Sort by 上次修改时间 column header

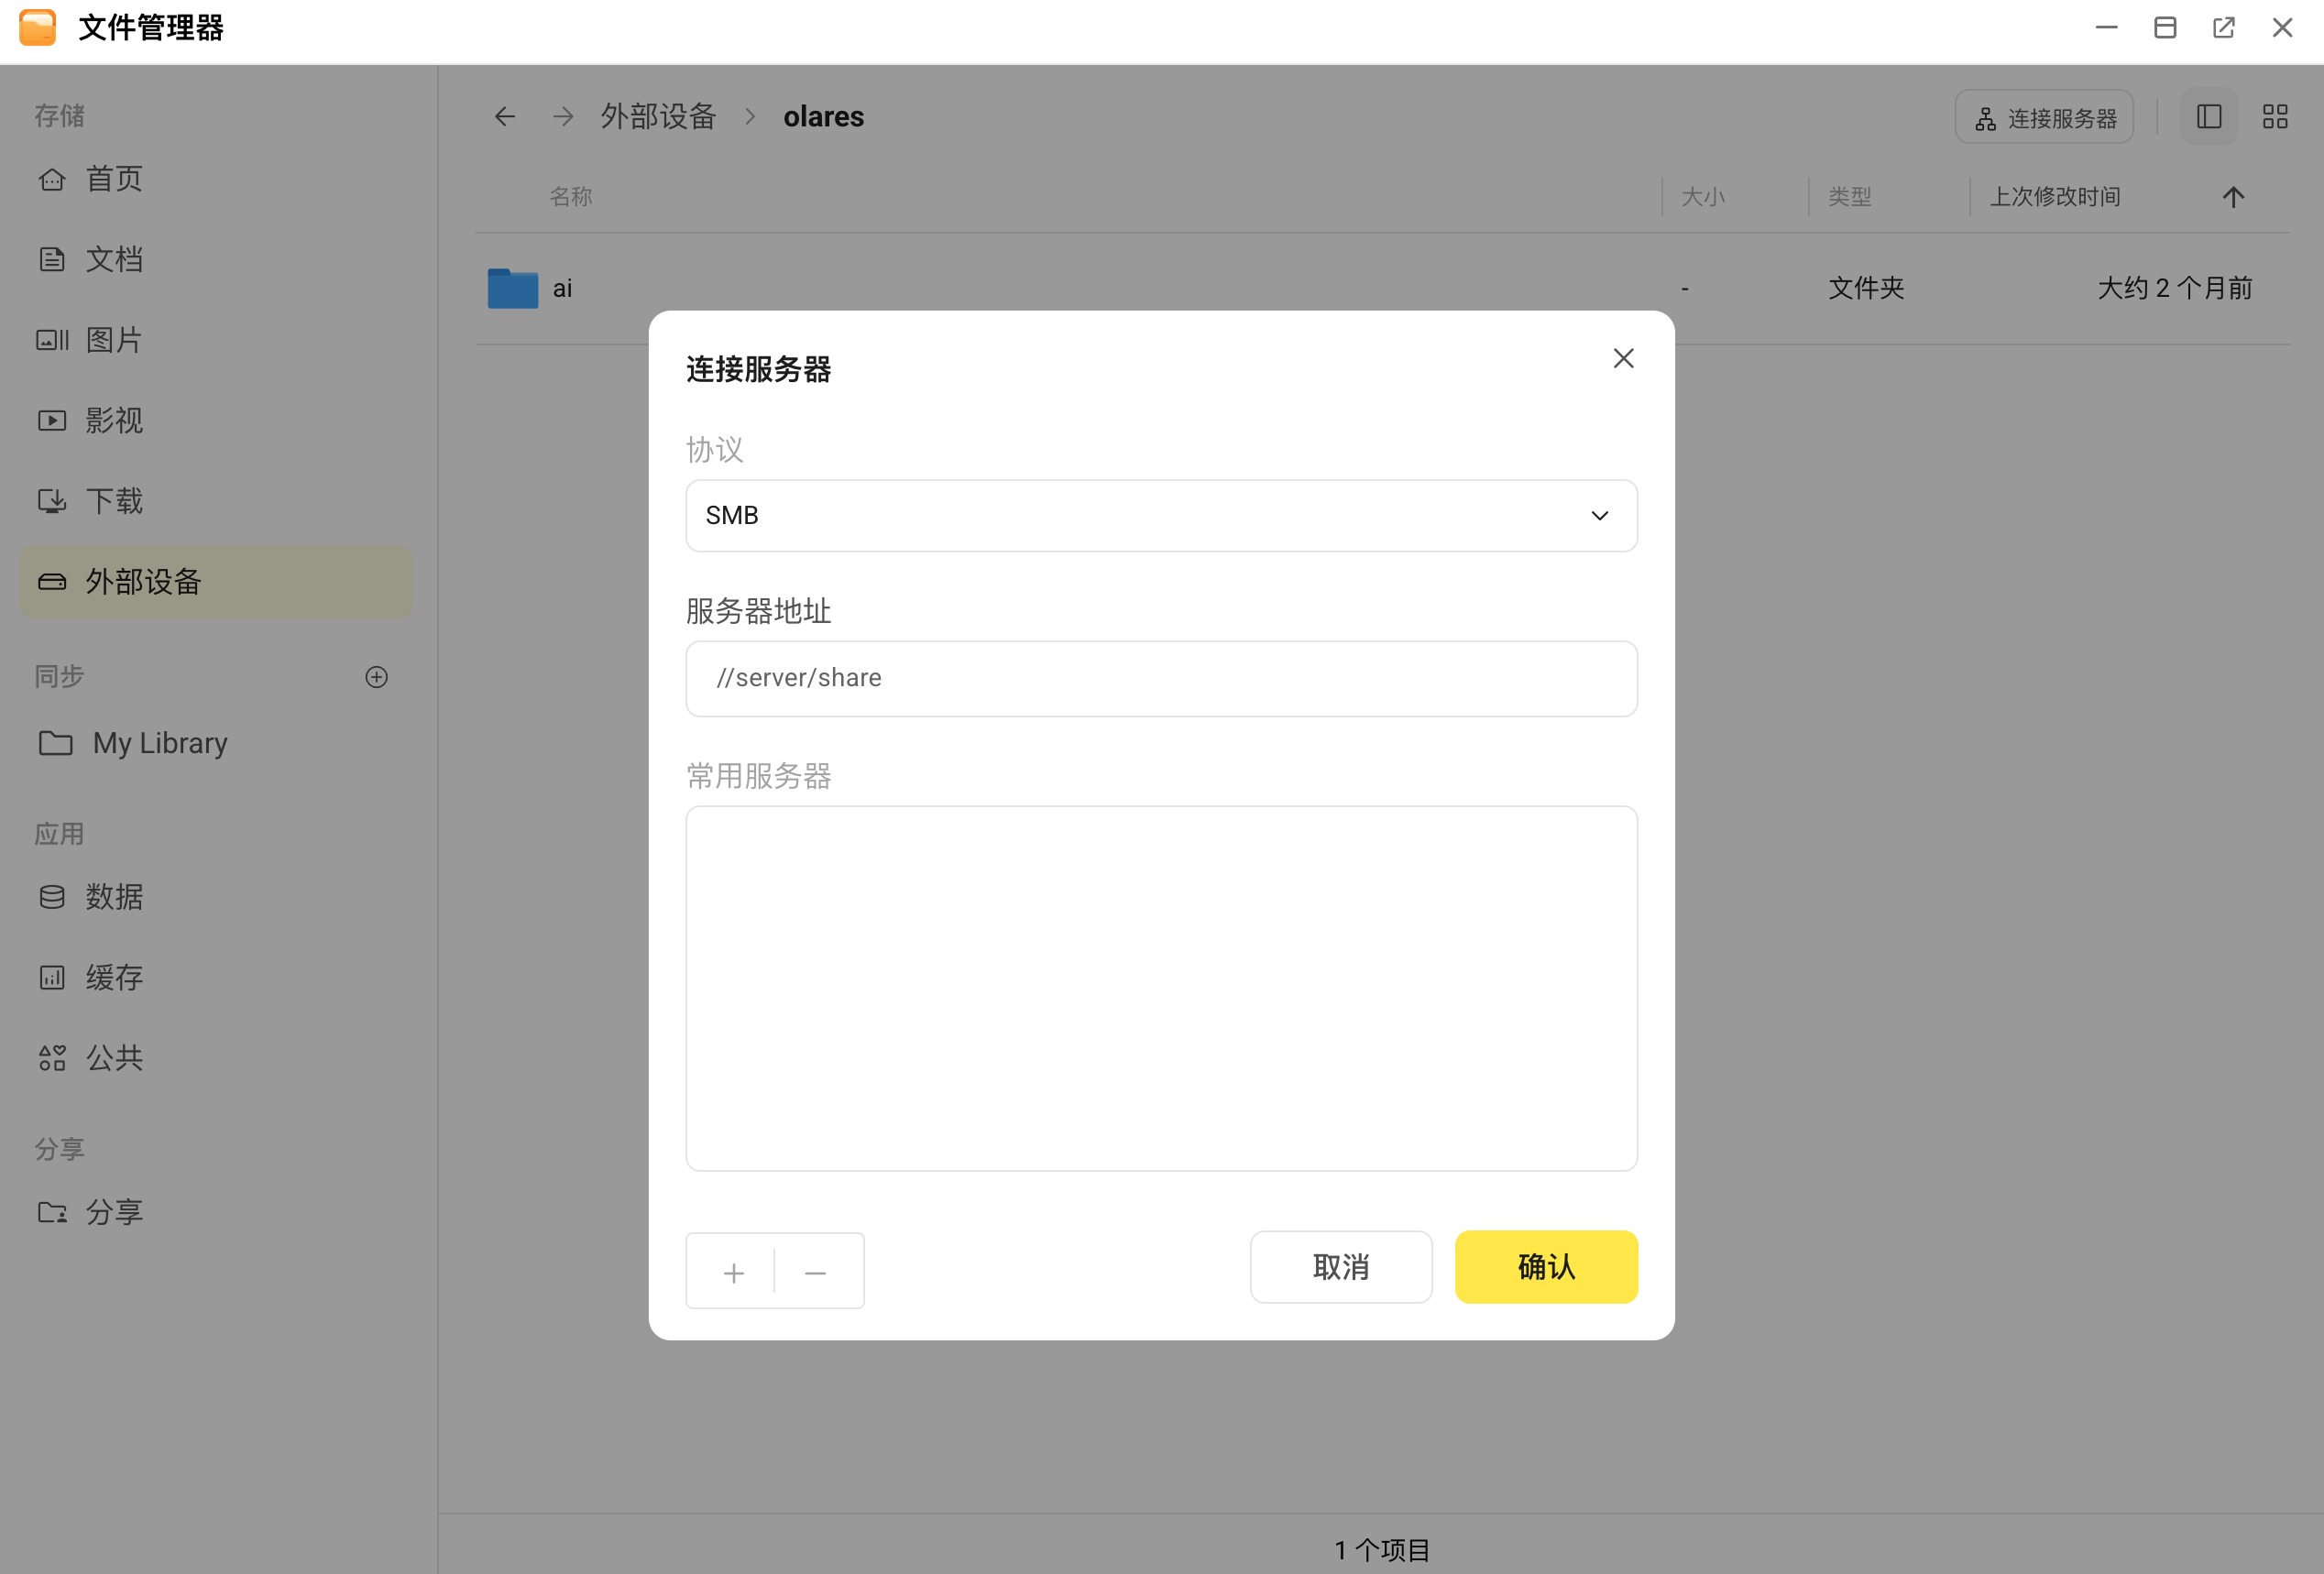point(2054,197)
